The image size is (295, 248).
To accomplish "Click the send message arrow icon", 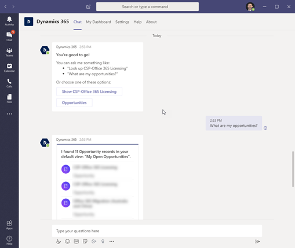I will [x=257, y=242].
